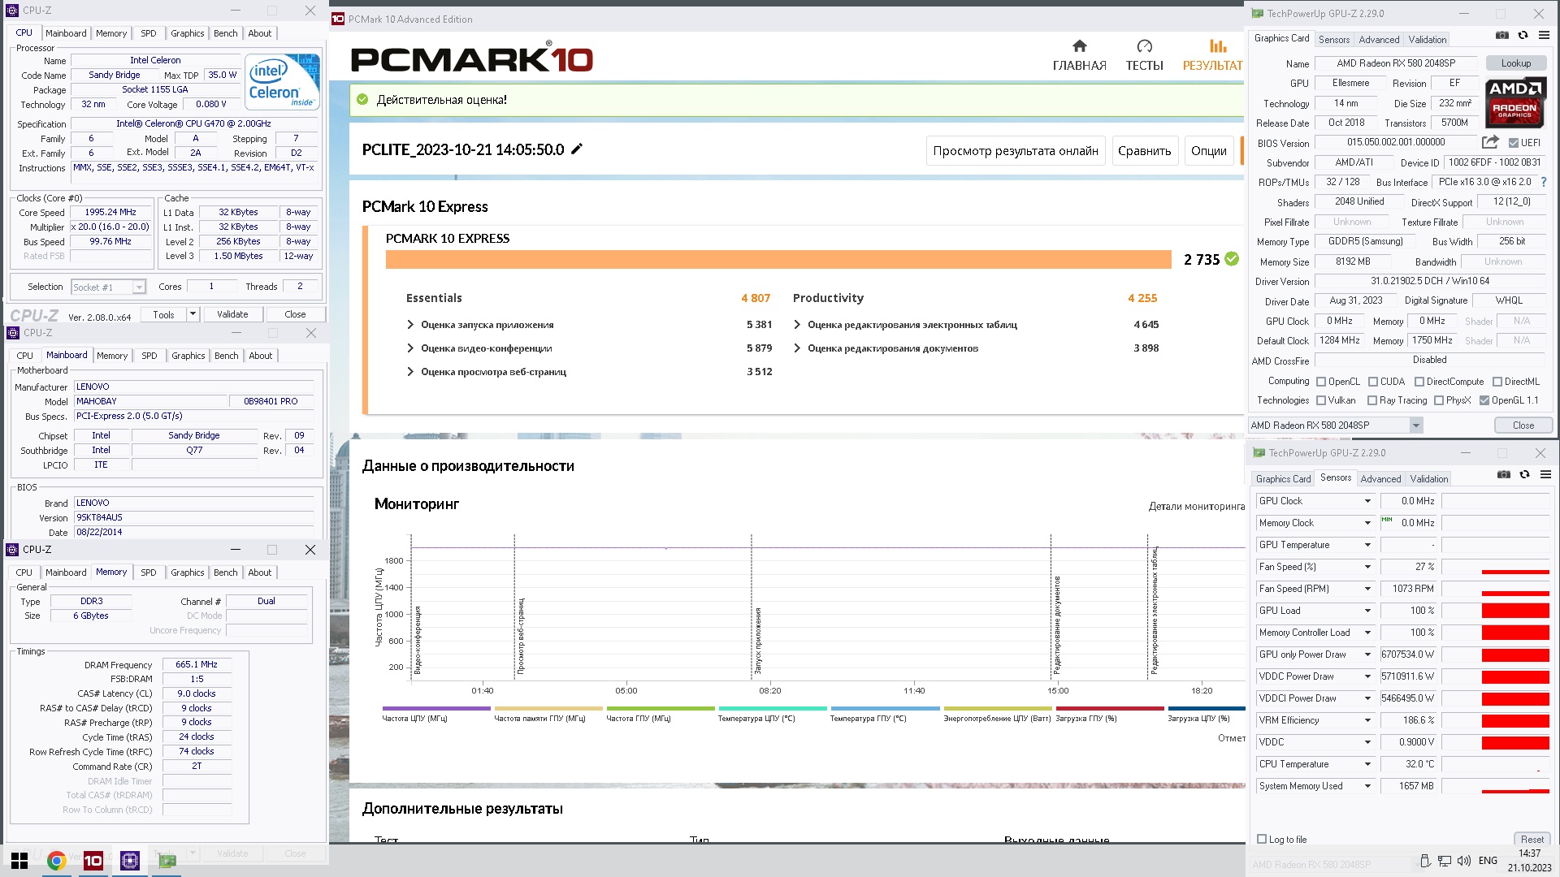Click Bus Interface question mark icon
Viewport: 1560px width, 877px height.
tap(1544, 182)
